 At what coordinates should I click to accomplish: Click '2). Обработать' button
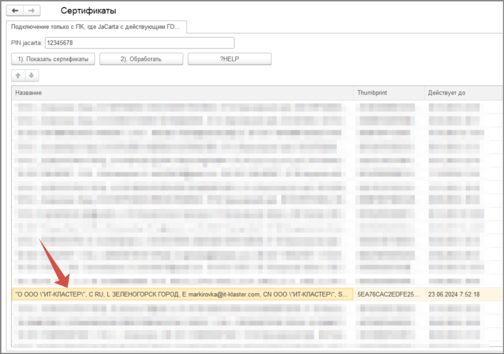point(141,59)
